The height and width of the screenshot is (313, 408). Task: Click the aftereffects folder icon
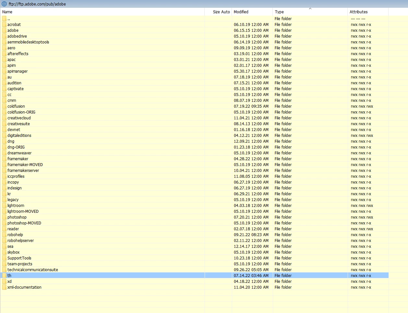pos(4,54)
